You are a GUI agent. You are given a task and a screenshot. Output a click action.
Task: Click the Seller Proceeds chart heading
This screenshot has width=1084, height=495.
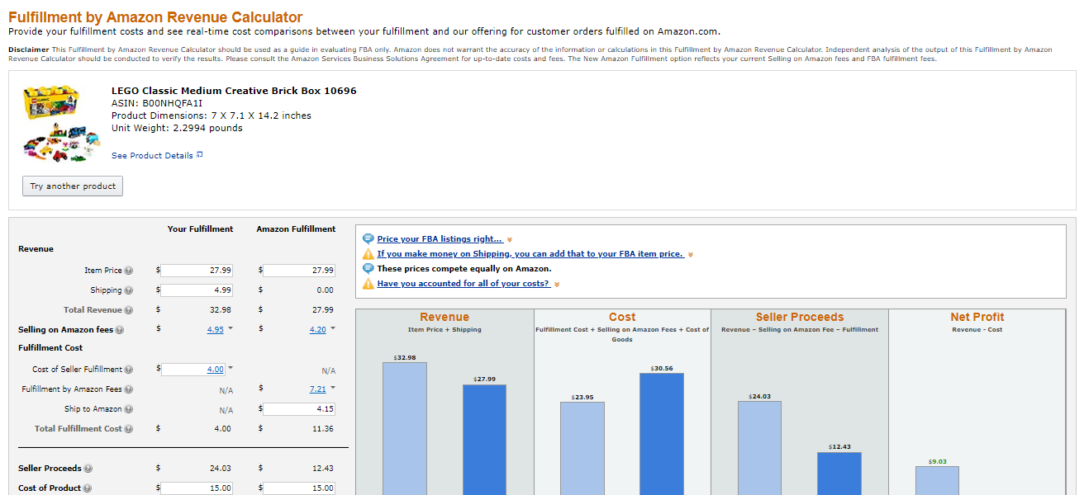800,317
